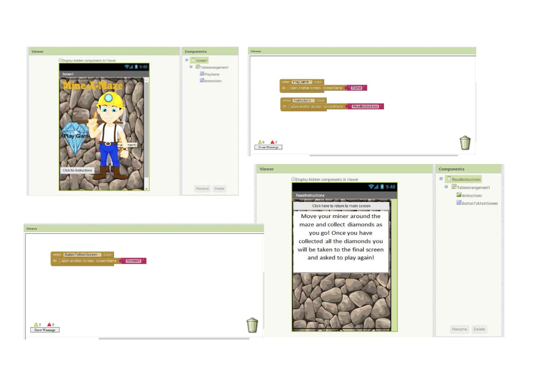The width and height of the screenshot is (546, 386).
Task: Click the Screen1 form icon in Components tree
Action: click(193, 60)
